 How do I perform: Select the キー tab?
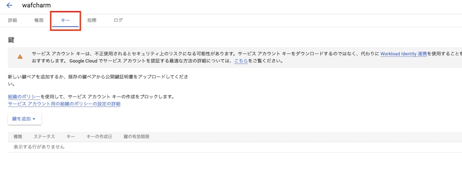coord(65,20)
